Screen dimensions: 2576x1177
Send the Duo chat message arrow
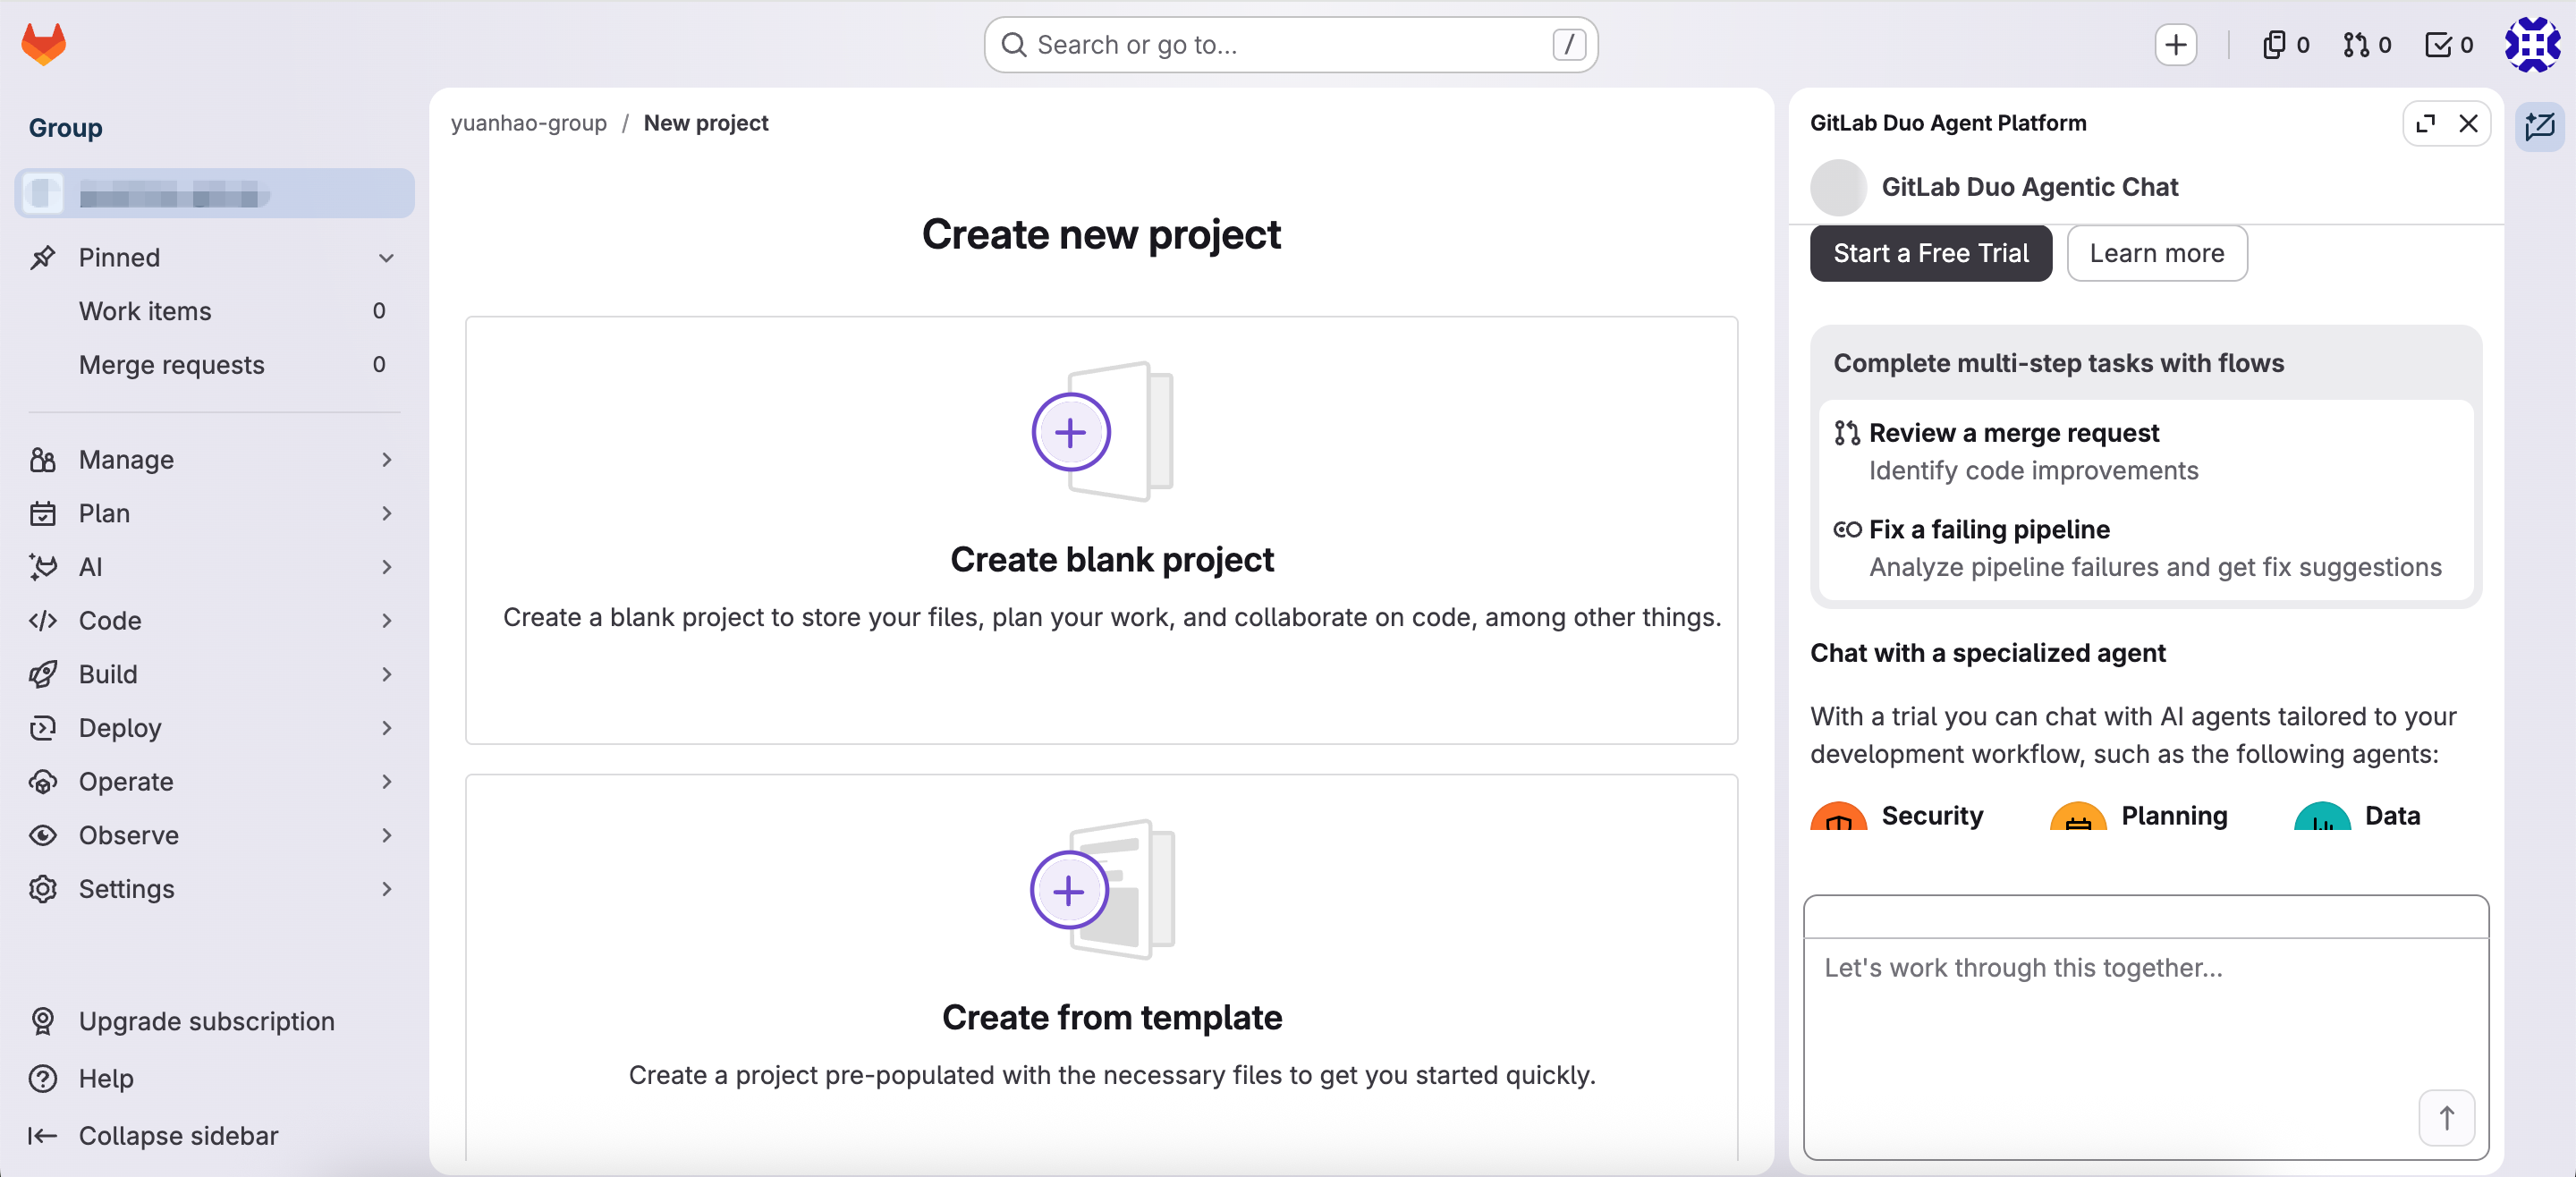[x=2446, y=1118]
